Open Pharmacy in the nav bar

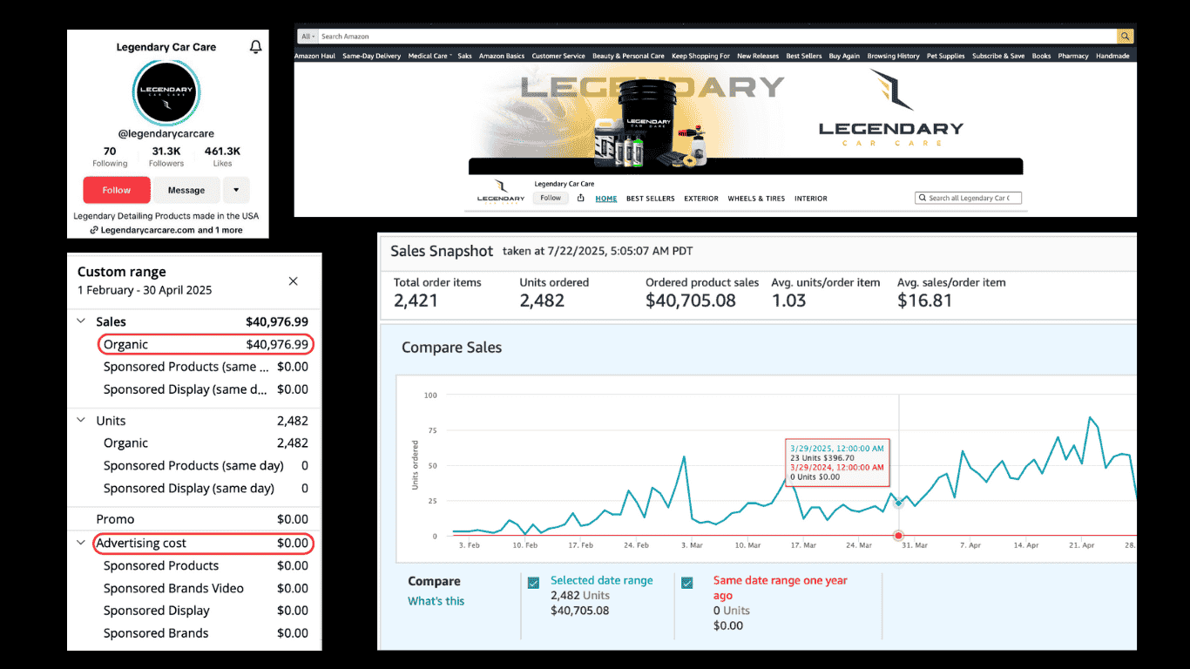pos(1073,56)
